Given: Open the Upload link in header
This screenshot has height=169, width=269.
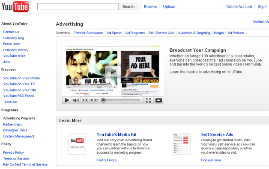Looking at the screenshot, I should point(169,7).
